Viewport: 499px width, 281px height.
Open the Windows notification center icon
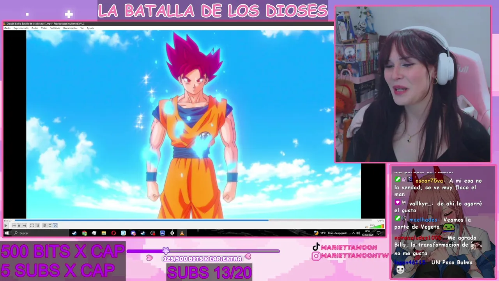379,233
